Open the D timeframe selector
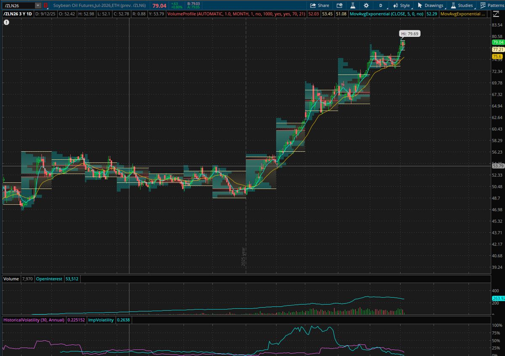 click(381, 5)
